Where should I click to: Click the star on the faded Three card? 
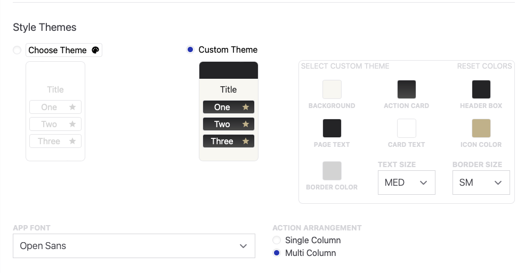pos(72,141)
